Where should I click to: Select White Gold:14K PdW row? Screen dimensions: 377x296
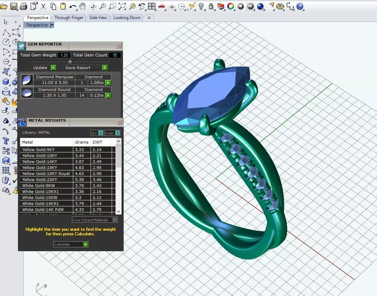(68, 210)
